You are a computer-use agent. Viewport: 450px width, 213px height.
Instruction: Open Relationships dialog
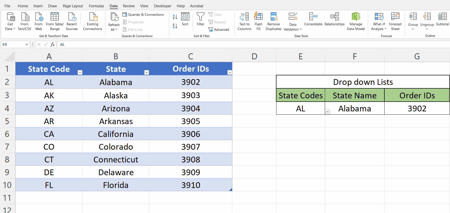click(x=335, y=19)
